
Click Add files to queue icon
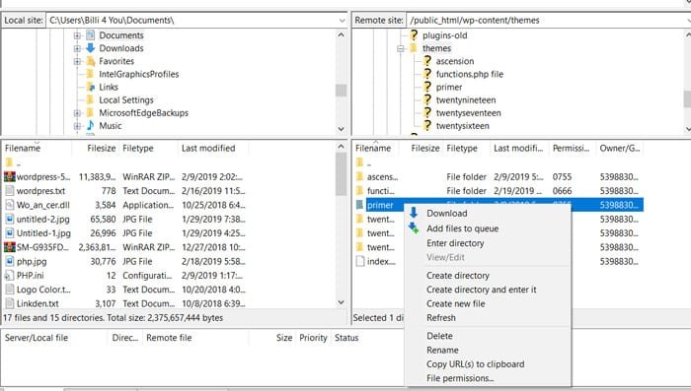[x=414, y=228]
